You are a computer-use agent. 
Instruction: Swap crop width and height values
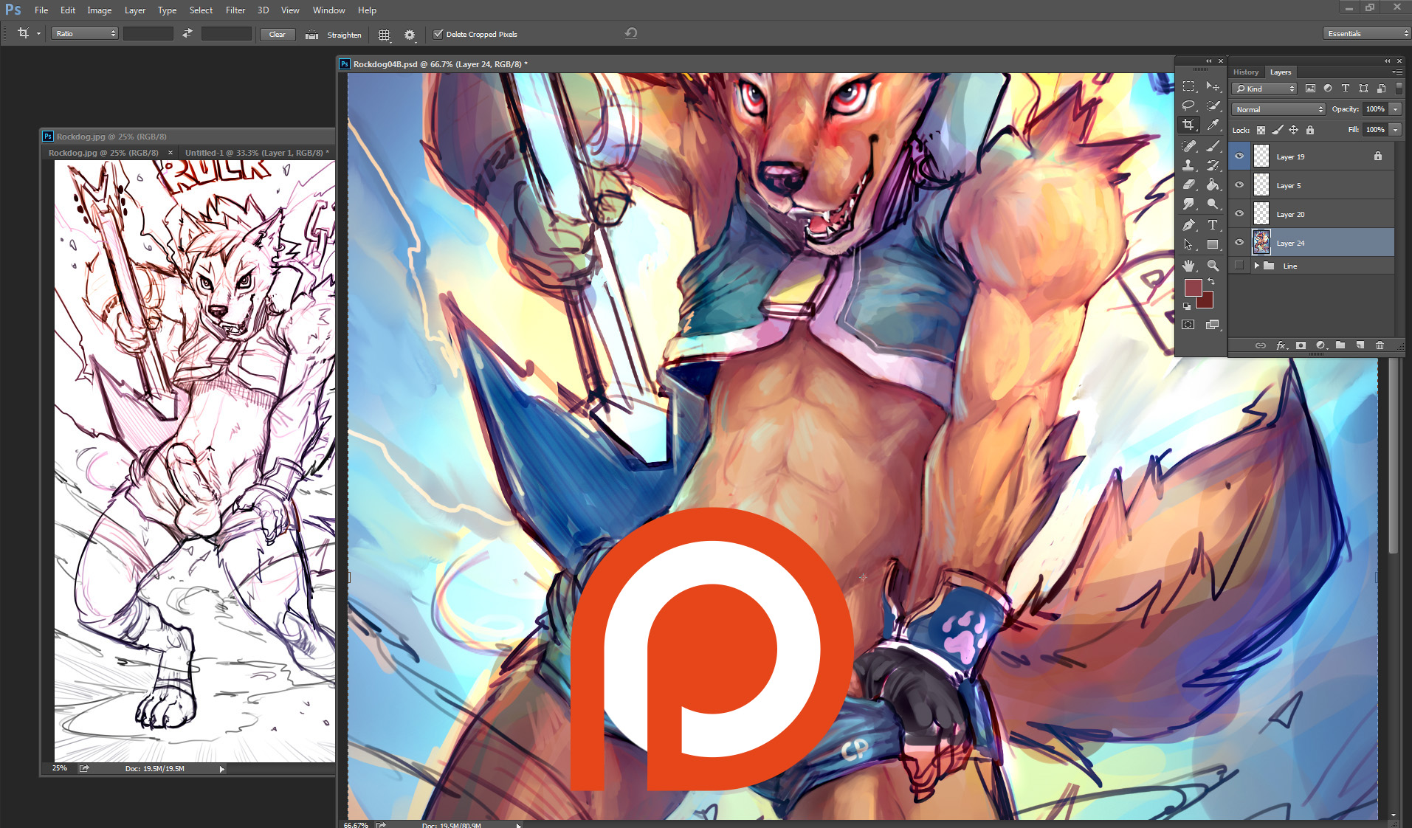click(x=187, y=33)
